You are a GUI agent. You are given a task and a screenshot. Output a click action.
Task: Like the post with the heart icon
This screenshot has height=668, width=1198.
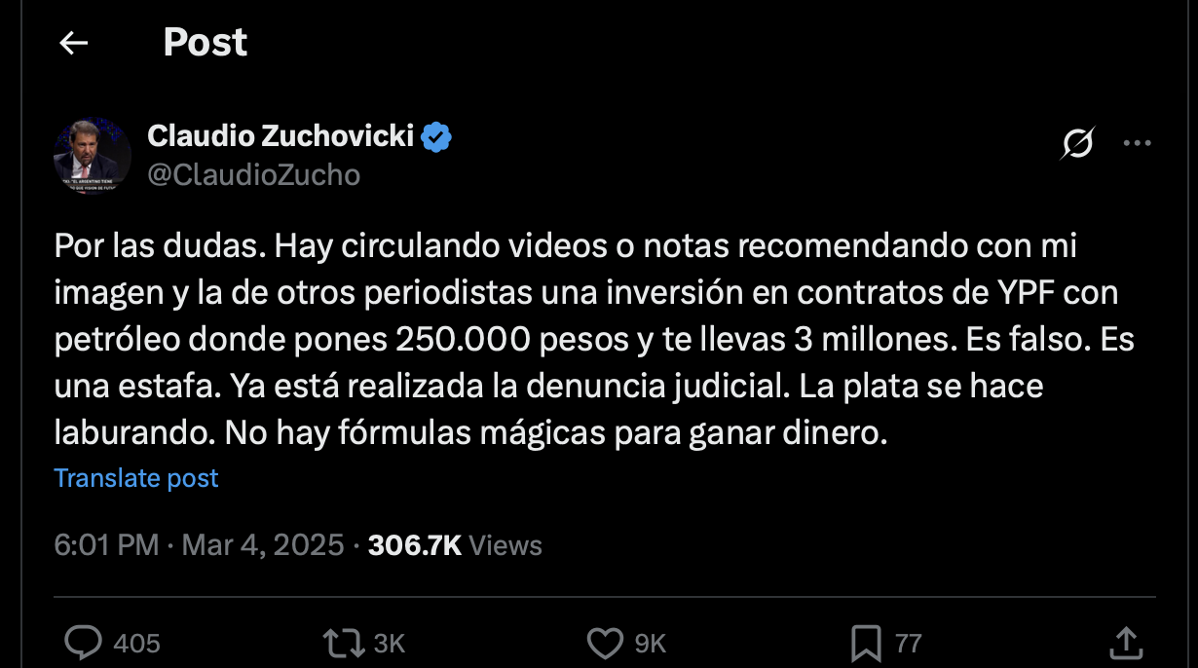coord(606,643)
